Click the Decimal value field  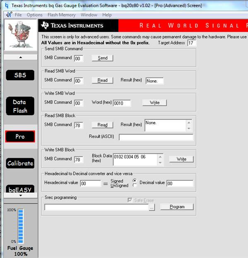pyautogui.click(x=180, y=183)
